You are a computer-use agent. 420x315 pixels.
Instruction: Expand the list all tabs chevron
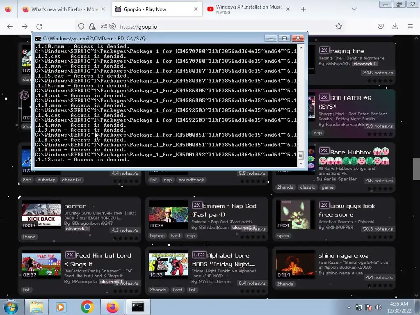tap(354, 9)
